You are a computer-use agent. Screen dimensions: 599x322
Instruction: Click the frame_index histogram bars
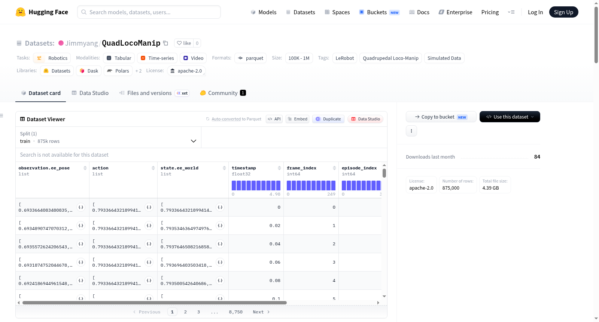(x=311, y=185)
